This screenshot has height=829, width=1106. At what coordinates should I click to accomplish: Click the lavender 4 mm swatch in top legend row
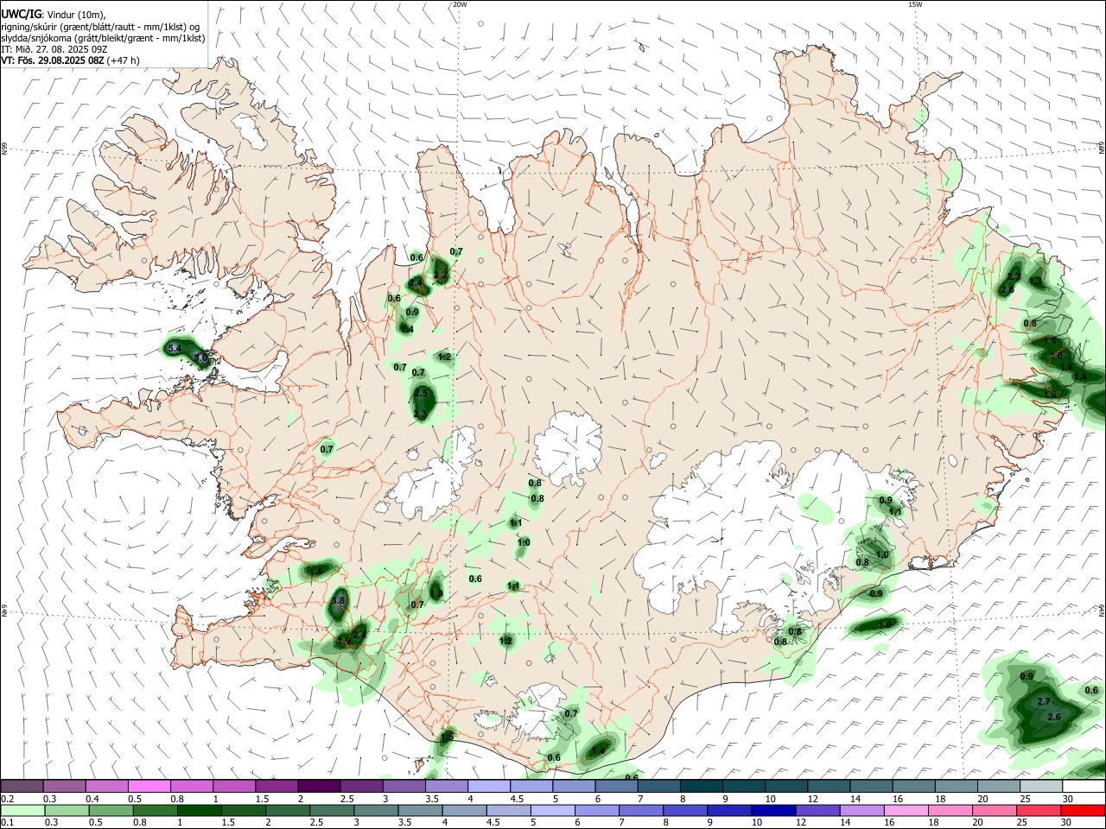tap(488, 787)
